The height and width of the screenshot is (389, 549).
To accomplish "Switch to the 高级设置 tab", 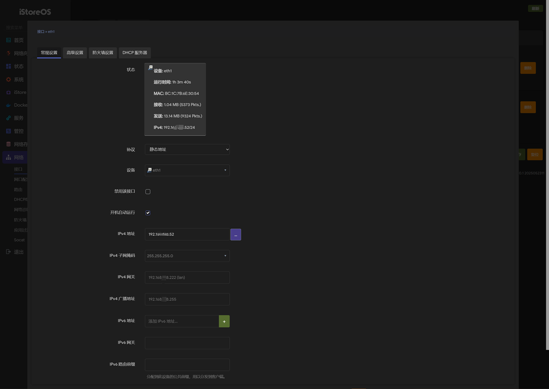I will [75, 53].
